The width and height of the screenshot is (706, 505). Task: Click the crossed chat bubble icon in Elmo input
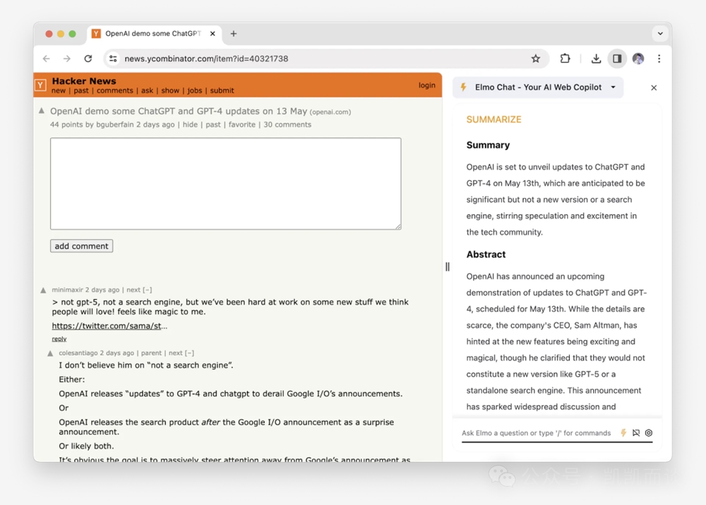[x=636, y=432]
